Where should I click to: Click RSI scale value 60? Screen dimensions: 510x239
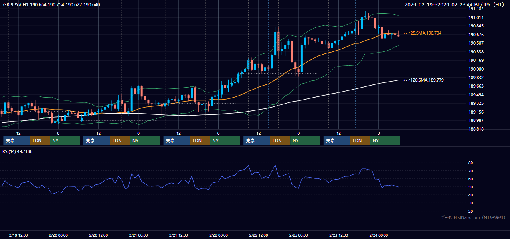click(x=470, y=179)
